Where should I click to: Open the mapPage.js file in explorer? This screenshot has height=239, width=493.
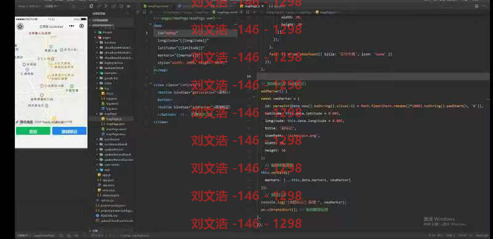[x=113, y=119]
